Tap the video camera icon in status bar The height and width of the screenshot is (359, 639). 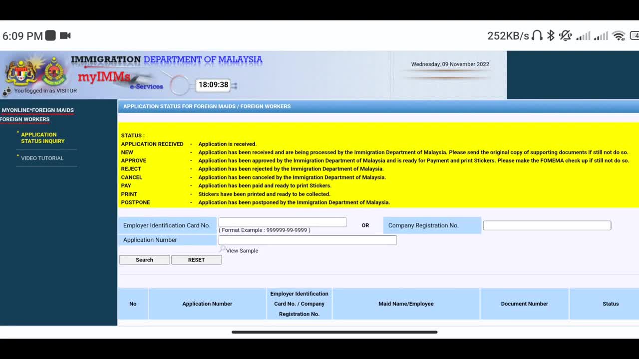(65, 35)
